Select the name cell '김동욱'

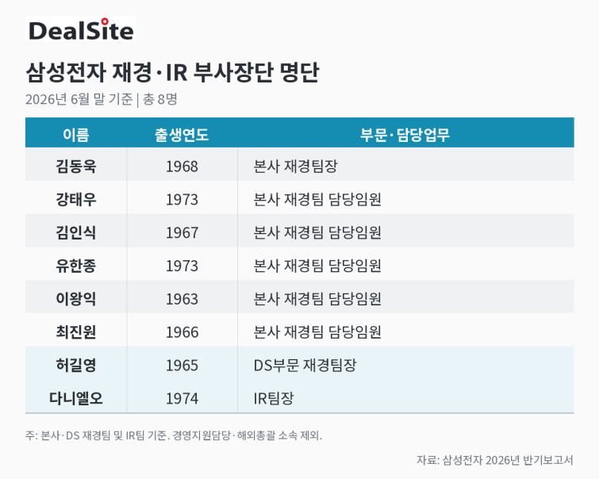pyautogui.click(x=76, y=167)
